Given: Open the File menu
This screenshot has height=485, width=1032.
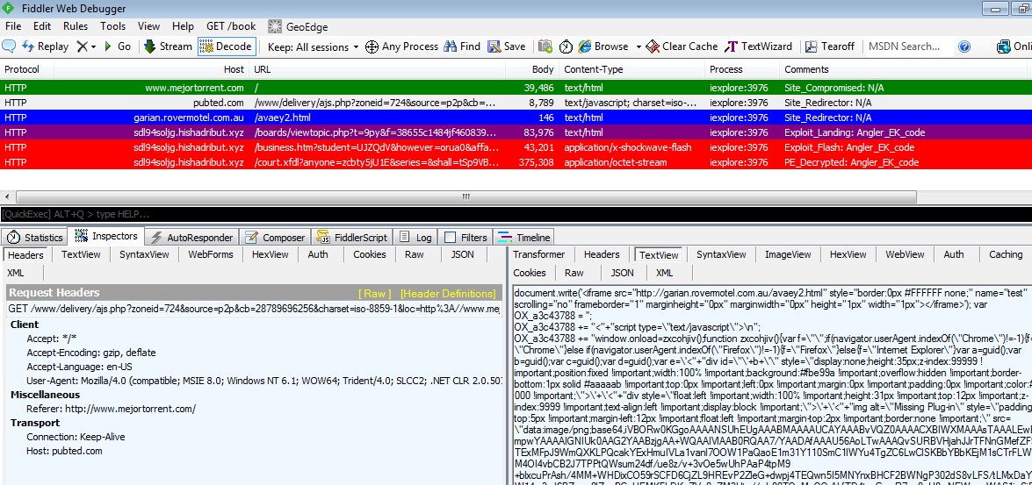Looking at the screenshot, I should point(13,27).
